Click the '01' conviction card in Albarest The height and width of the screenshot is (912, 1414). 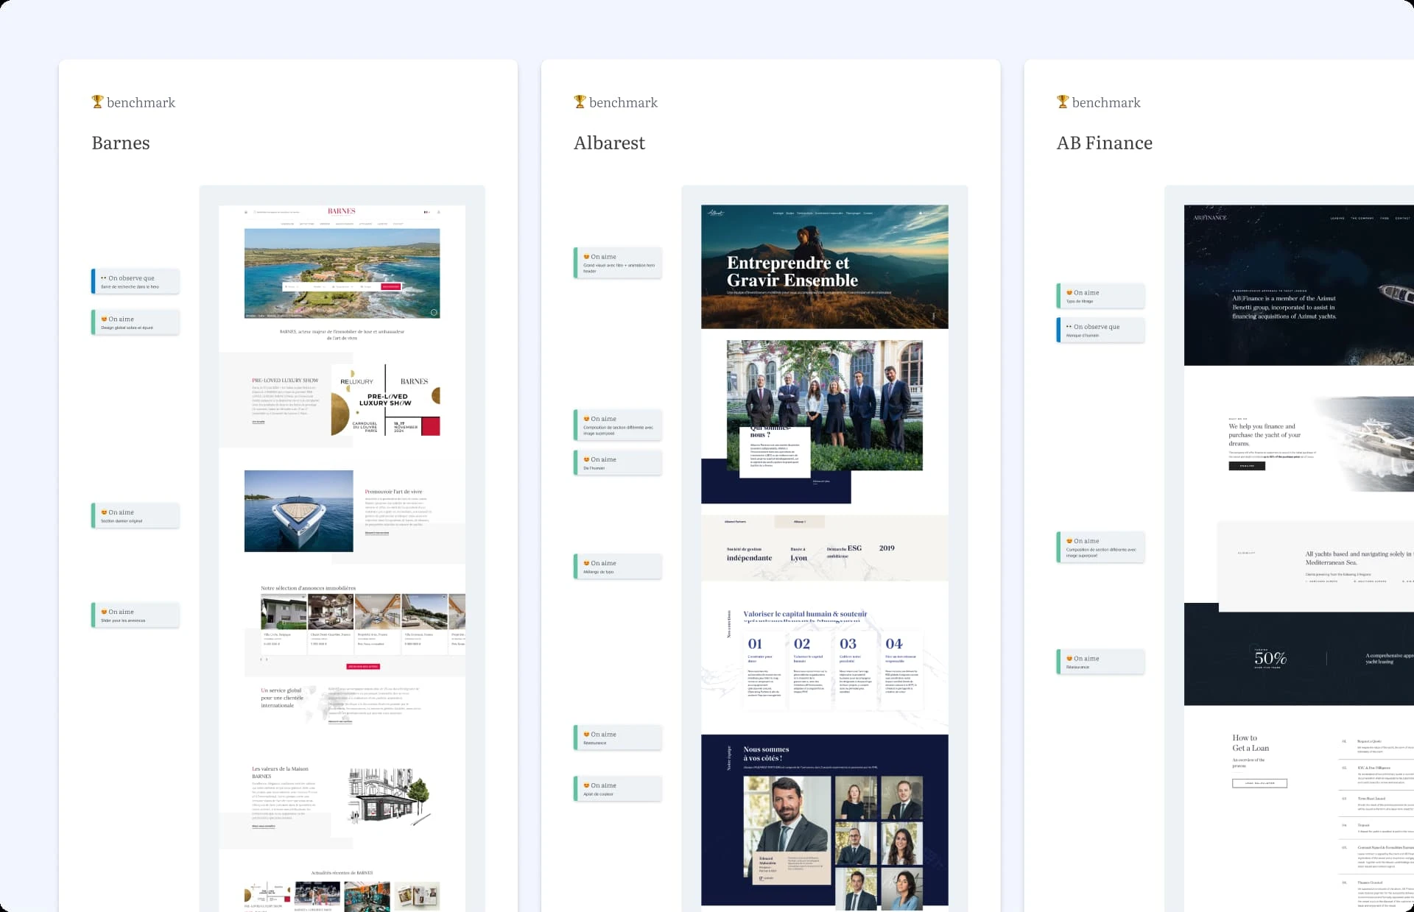[763, 670]
